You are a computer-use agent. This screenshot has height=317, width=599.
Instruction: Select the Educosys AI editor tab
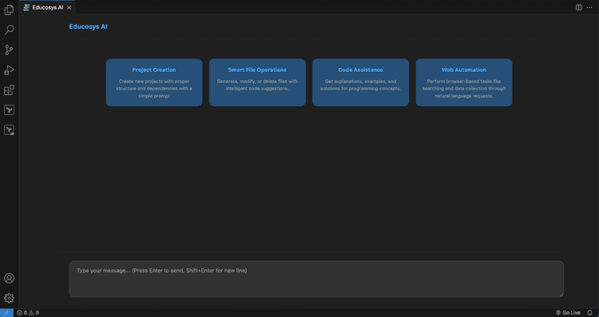pos(47,8)
